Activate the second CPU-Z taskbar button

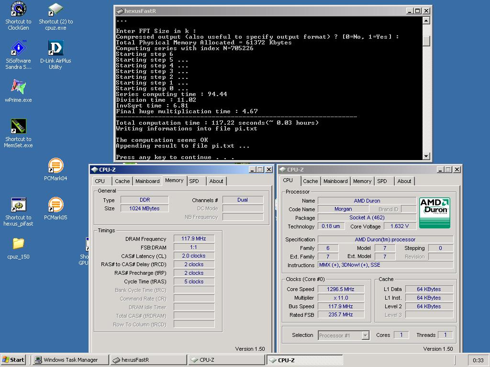304,360
